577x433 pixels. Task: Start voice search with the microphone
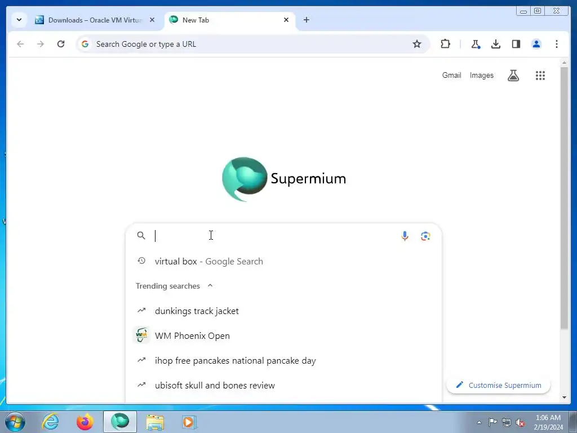click(405, 236)
